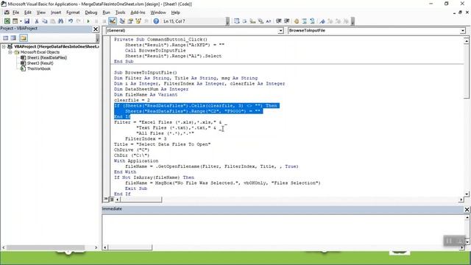Screen dimensions: 471x265
Task: Toggle a breakpoint with the hand icon
Action: coord(297,21)
